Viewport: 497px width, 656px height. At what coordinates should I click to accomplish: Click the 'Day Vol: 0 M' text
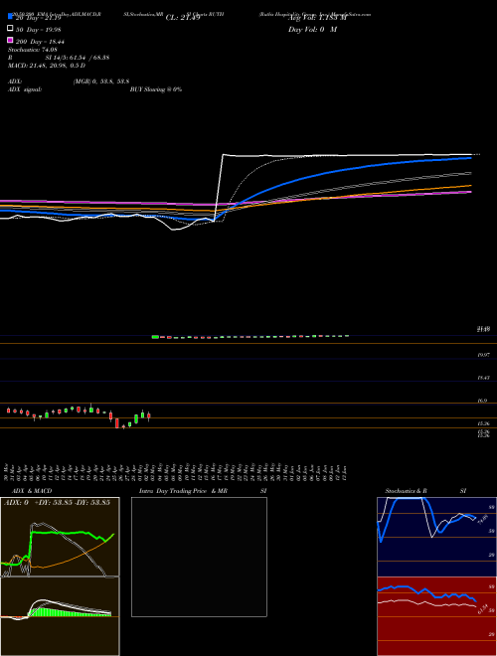coord(312,29)
